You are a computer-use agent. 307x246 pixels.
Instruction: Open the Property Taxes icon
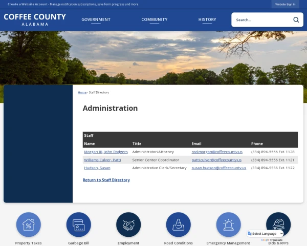[28, 224]
